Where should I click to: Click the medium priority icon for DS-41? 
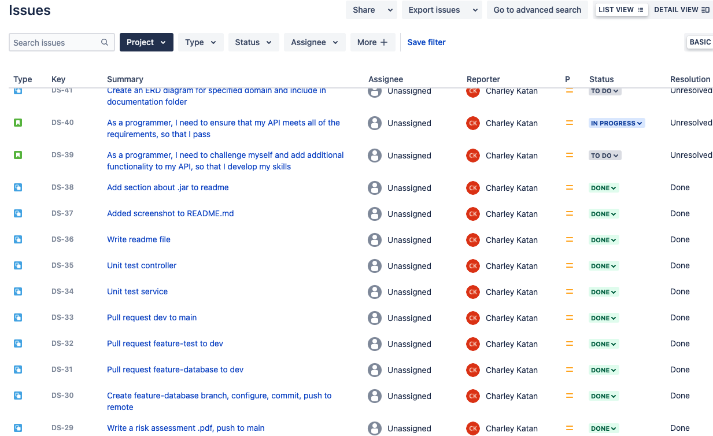(568, 91)
